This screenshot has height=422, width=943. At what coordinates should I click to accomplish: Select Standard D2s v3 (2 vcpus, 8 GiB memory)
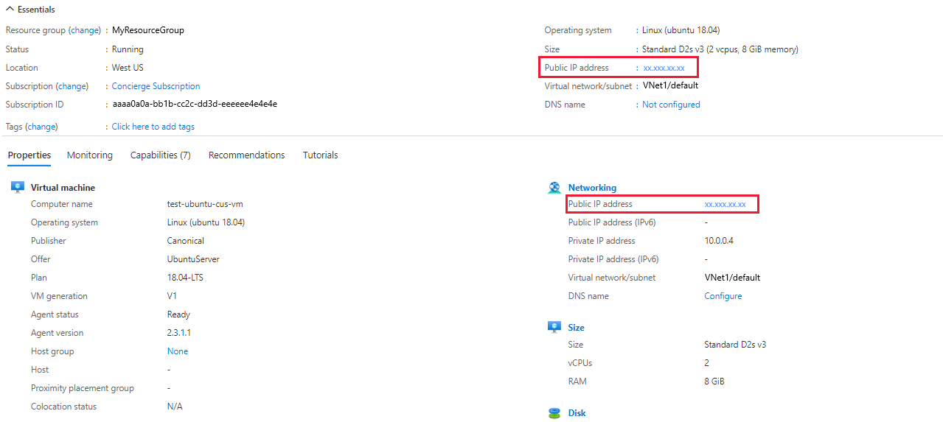[x=720, y=49]
